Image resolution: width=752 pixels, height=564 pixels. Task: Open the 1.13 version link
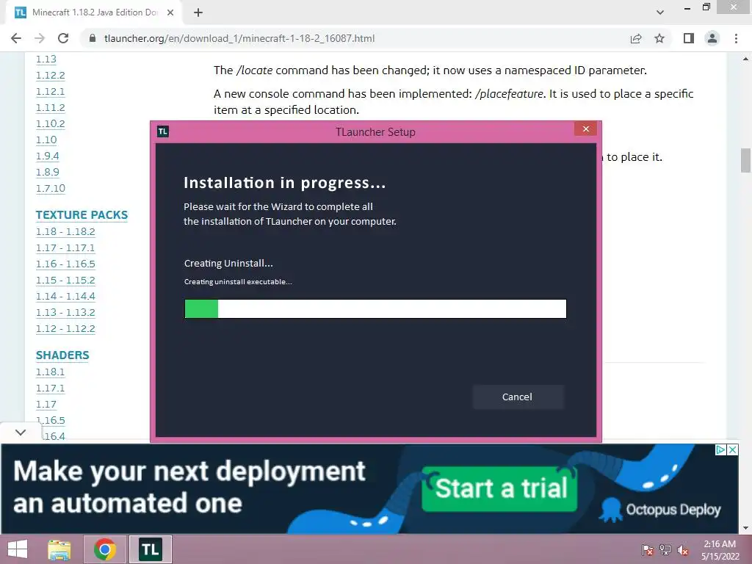tap(46, 59)
